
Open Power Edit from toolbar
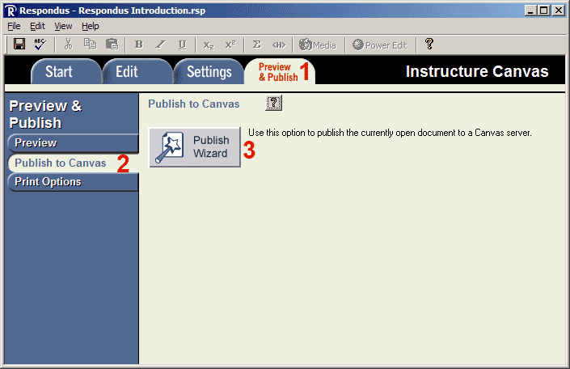pos(379,45)
